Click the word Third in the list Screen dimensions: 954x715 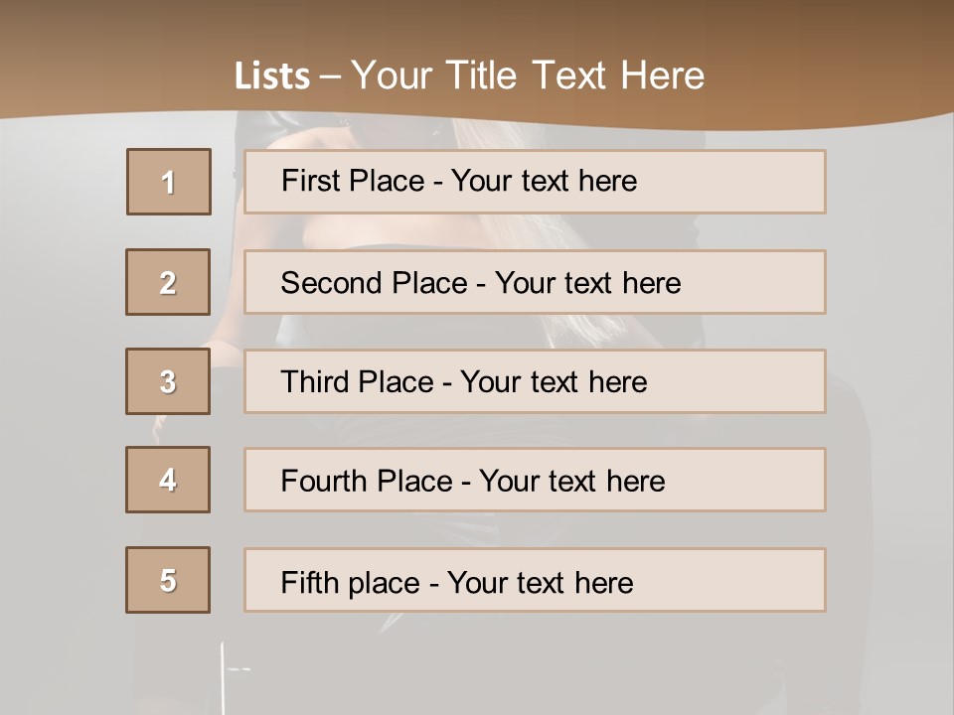point(315,382)
